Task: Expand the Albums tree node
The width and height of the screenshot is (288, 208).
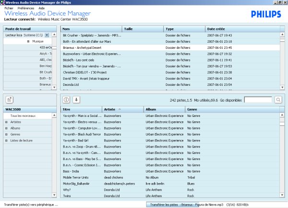Action: [x=6, y=128]
